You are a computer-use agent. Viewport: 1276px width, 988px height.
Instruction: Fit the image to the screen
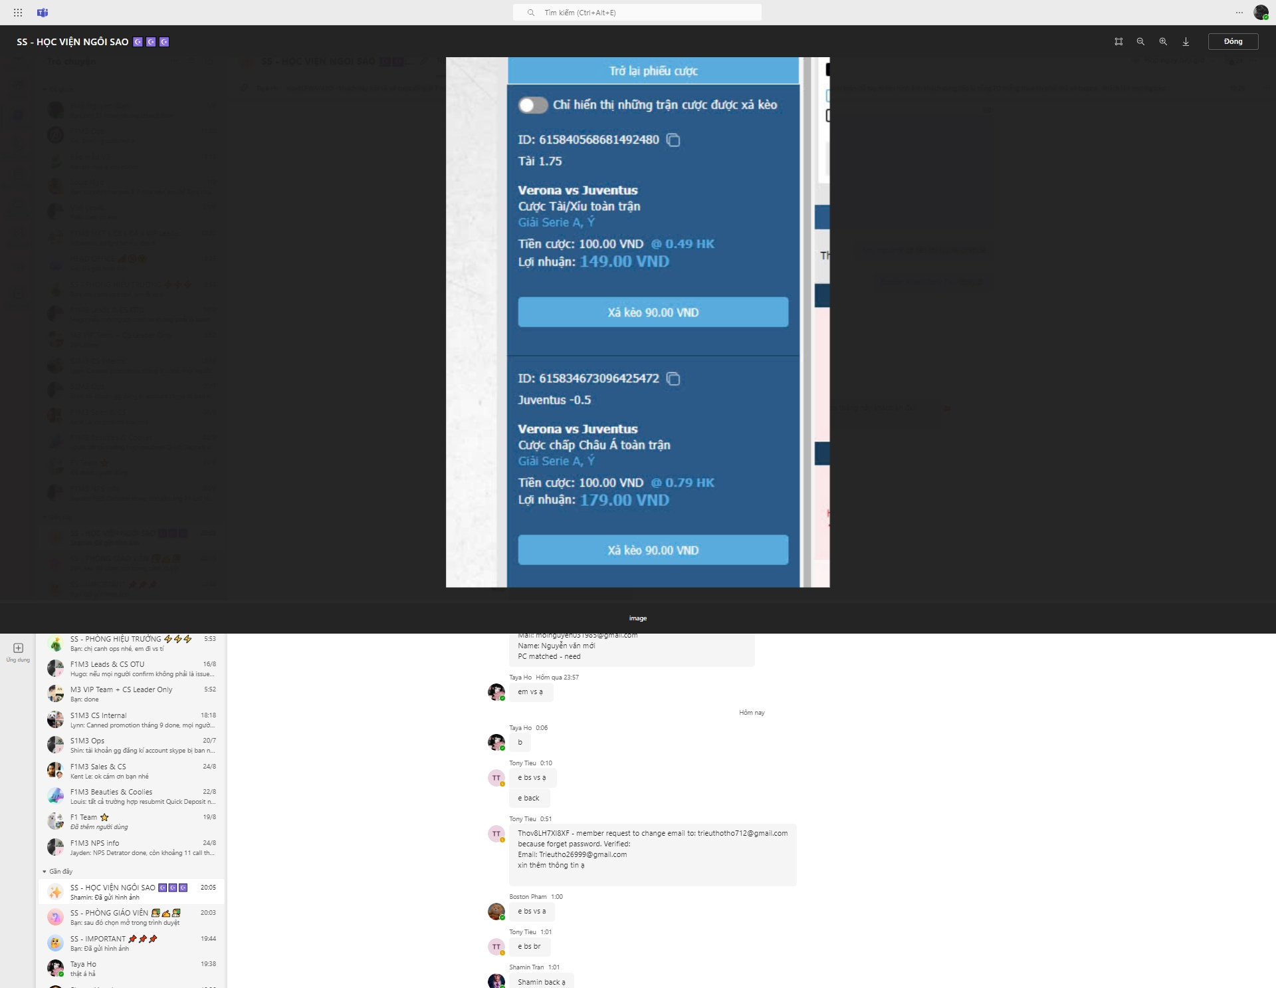pos(1118,41)
